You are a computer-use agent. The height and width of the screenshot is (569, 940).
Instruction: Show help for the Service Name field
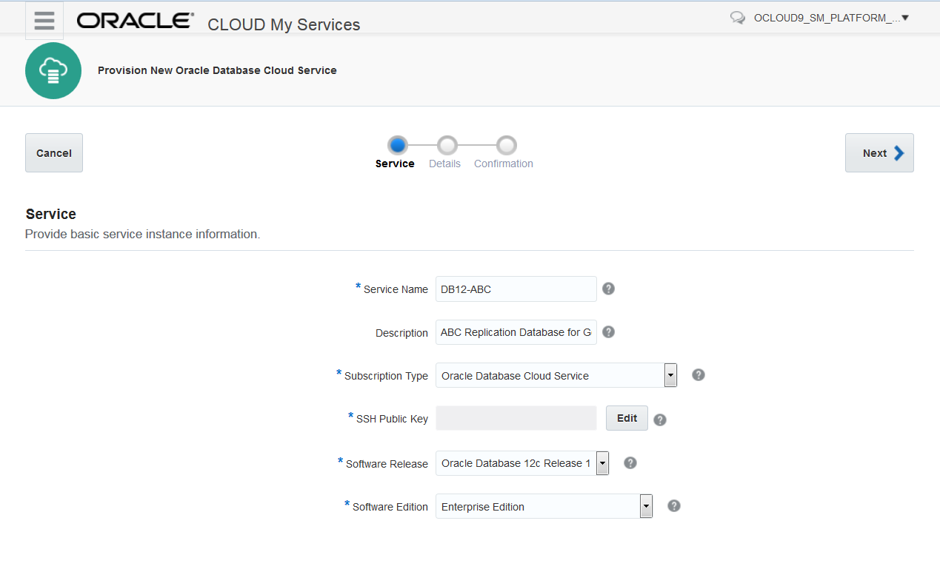608,289
